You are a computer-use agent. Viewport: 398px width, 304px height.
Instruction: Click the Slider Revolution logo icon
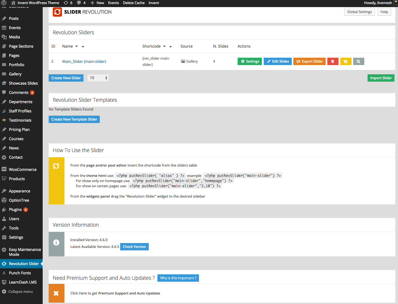57,12
